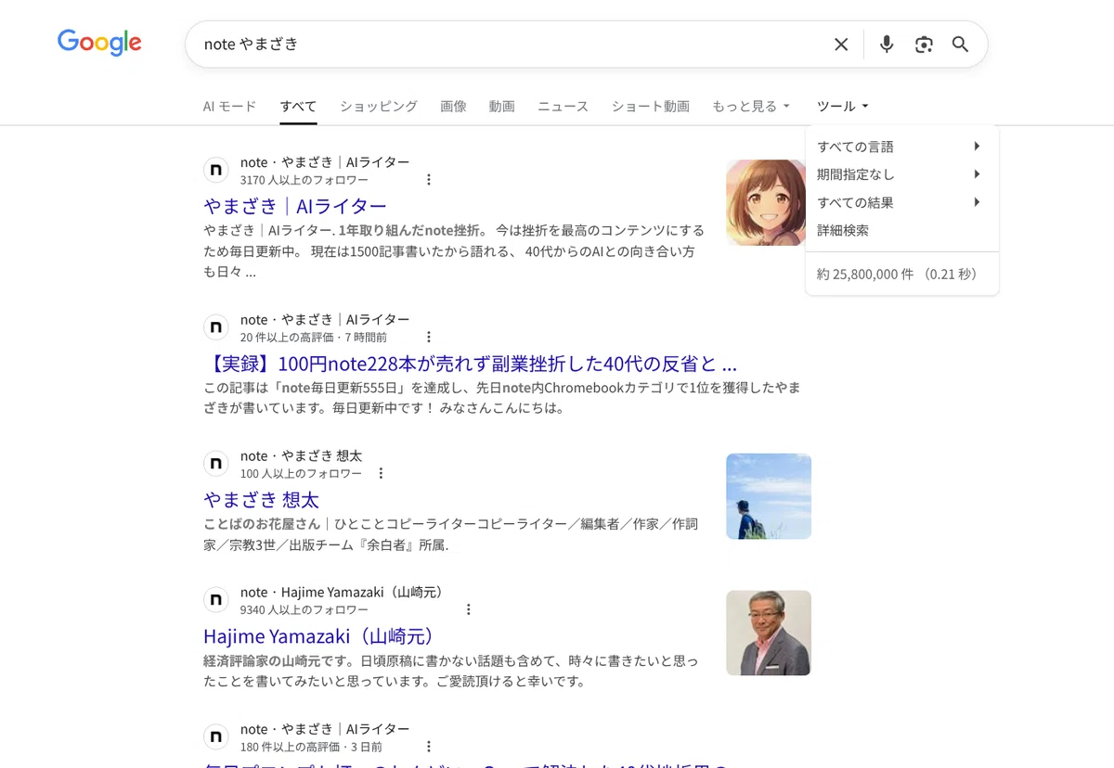Click 9340 人以上のフォロワー text
This screenshot has width=1114, height=768.
click(304, 610)
